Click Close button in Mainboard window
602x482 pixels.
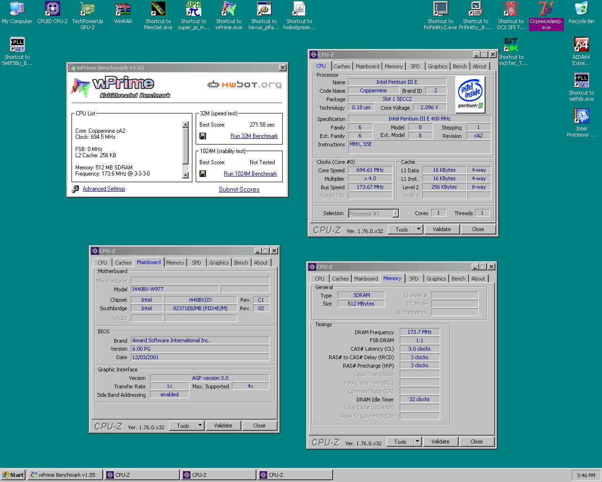pos(259,426)
